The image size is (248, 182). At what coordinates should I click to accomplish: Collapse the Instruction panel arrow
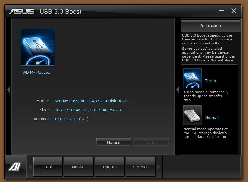click(x=178, y=90)
